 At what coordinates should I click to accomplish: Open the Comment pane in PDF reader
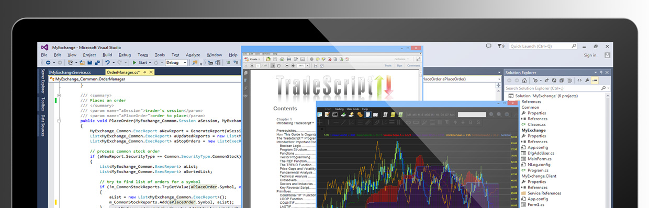pyautogui.click(x=413, y=66)
